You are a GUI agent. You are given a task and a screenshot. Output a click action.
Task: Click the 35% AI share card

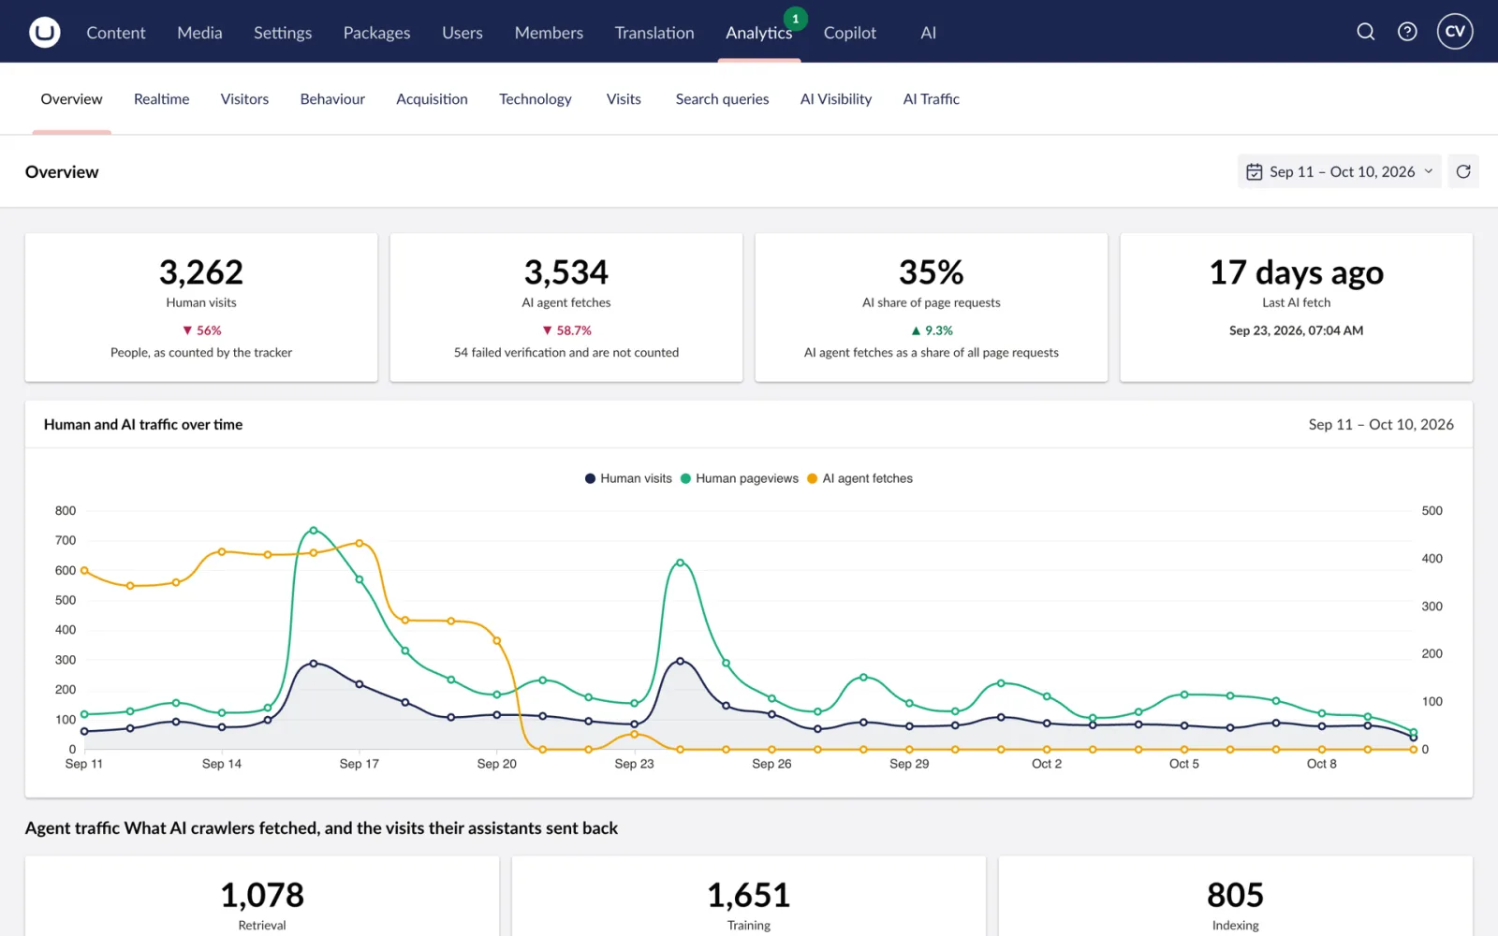tap(932, 307)
